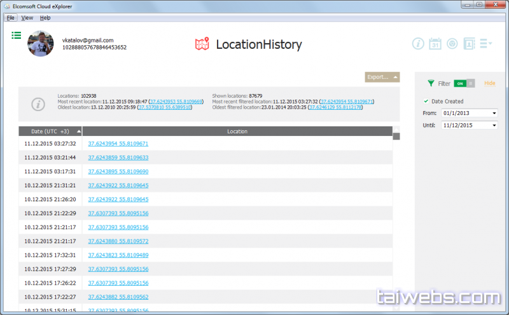509x315 pixels.
Task: Open the Until date dropdown
Action: 494,125
